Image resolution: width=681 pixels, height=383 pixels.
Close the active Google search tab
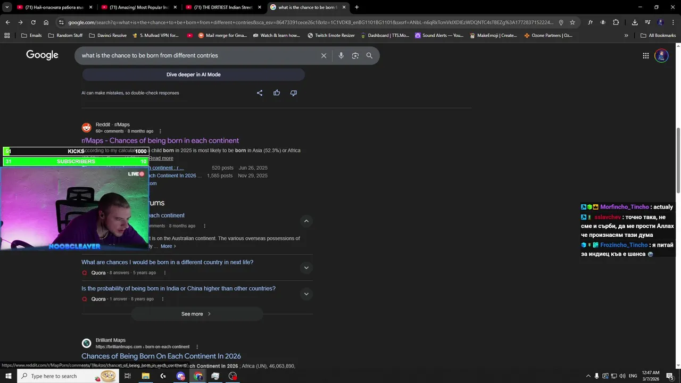pos(344,7)
